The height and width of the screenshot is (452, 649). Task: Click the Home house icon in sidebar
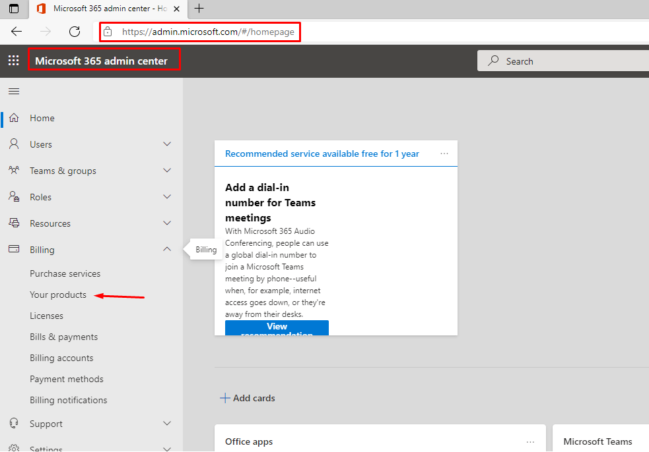pos(14,118)
